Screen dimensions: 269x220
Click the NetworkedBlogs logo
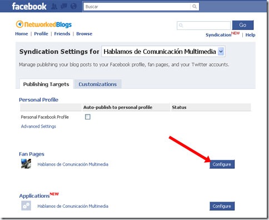point(44,24)
